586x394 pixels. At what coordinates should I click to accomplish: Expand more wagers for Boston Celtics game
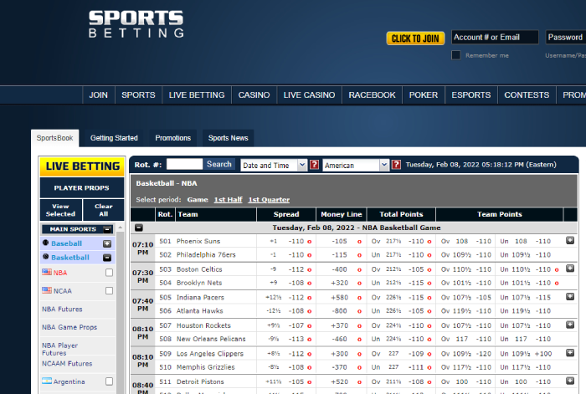point(570,269)
